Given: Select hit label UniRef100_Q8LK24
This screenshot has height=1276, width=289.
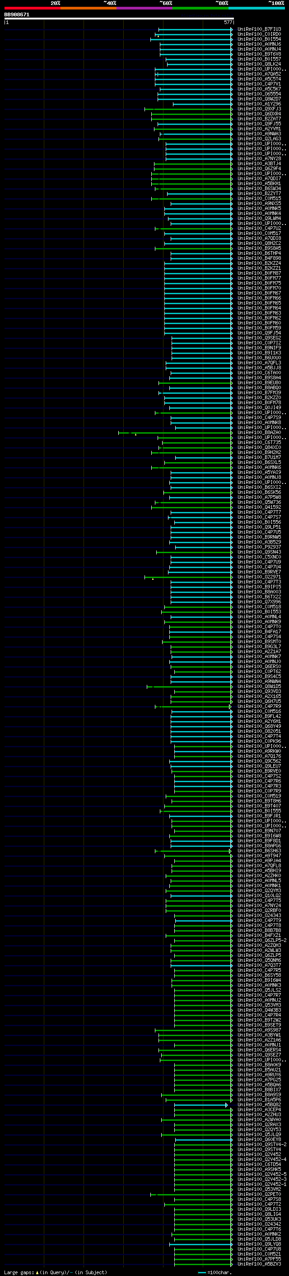Looking at the screenshot, I should (259, 64).
